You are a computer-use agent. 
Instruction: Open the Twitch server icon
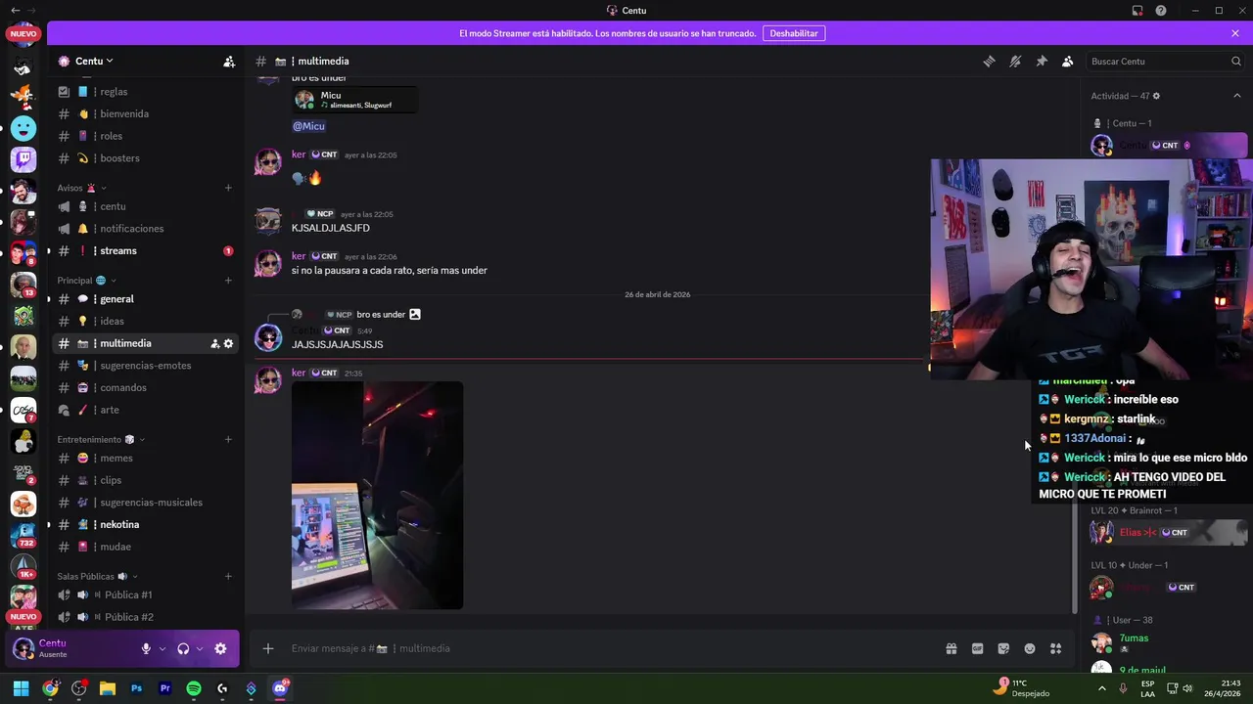point(23,159)
